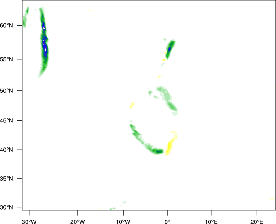
Task: Click the 0° longitude label
Action: coord(167,222)
